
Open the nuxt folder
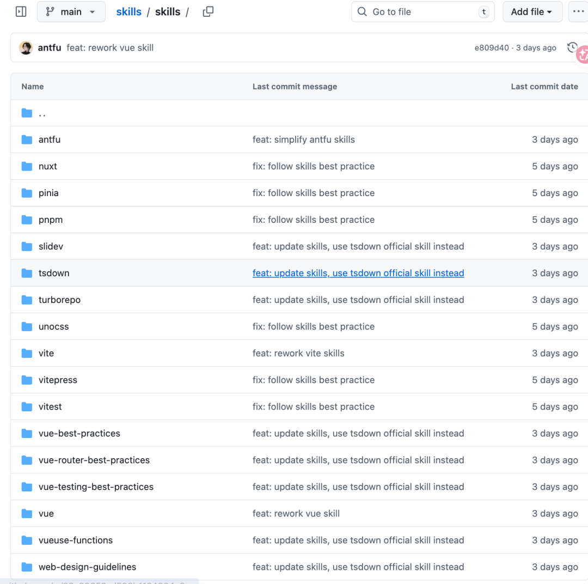tap(47, 166)
